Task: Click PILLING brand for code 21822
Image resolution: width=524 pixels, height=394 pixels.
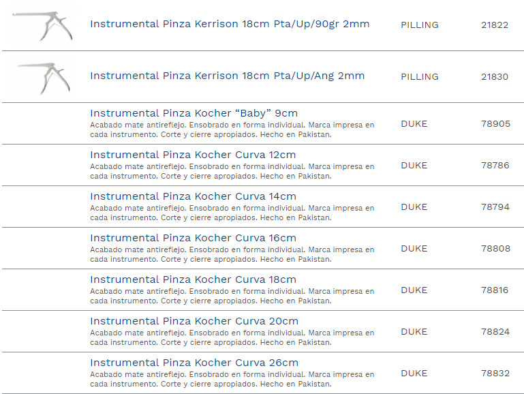Action: pos(419,25)
